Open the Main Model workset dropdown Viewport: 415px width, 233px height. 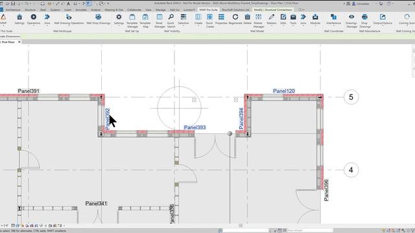coord(310,230)
